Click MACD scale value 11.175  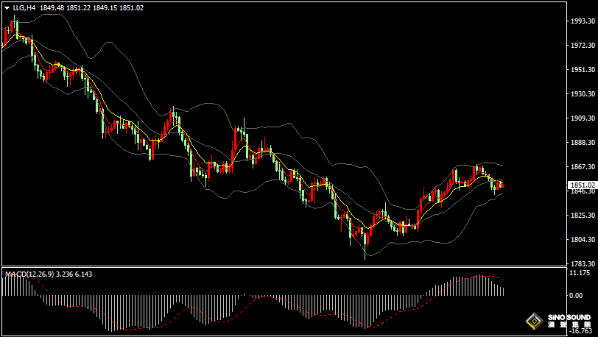click(x=581, y=273)
